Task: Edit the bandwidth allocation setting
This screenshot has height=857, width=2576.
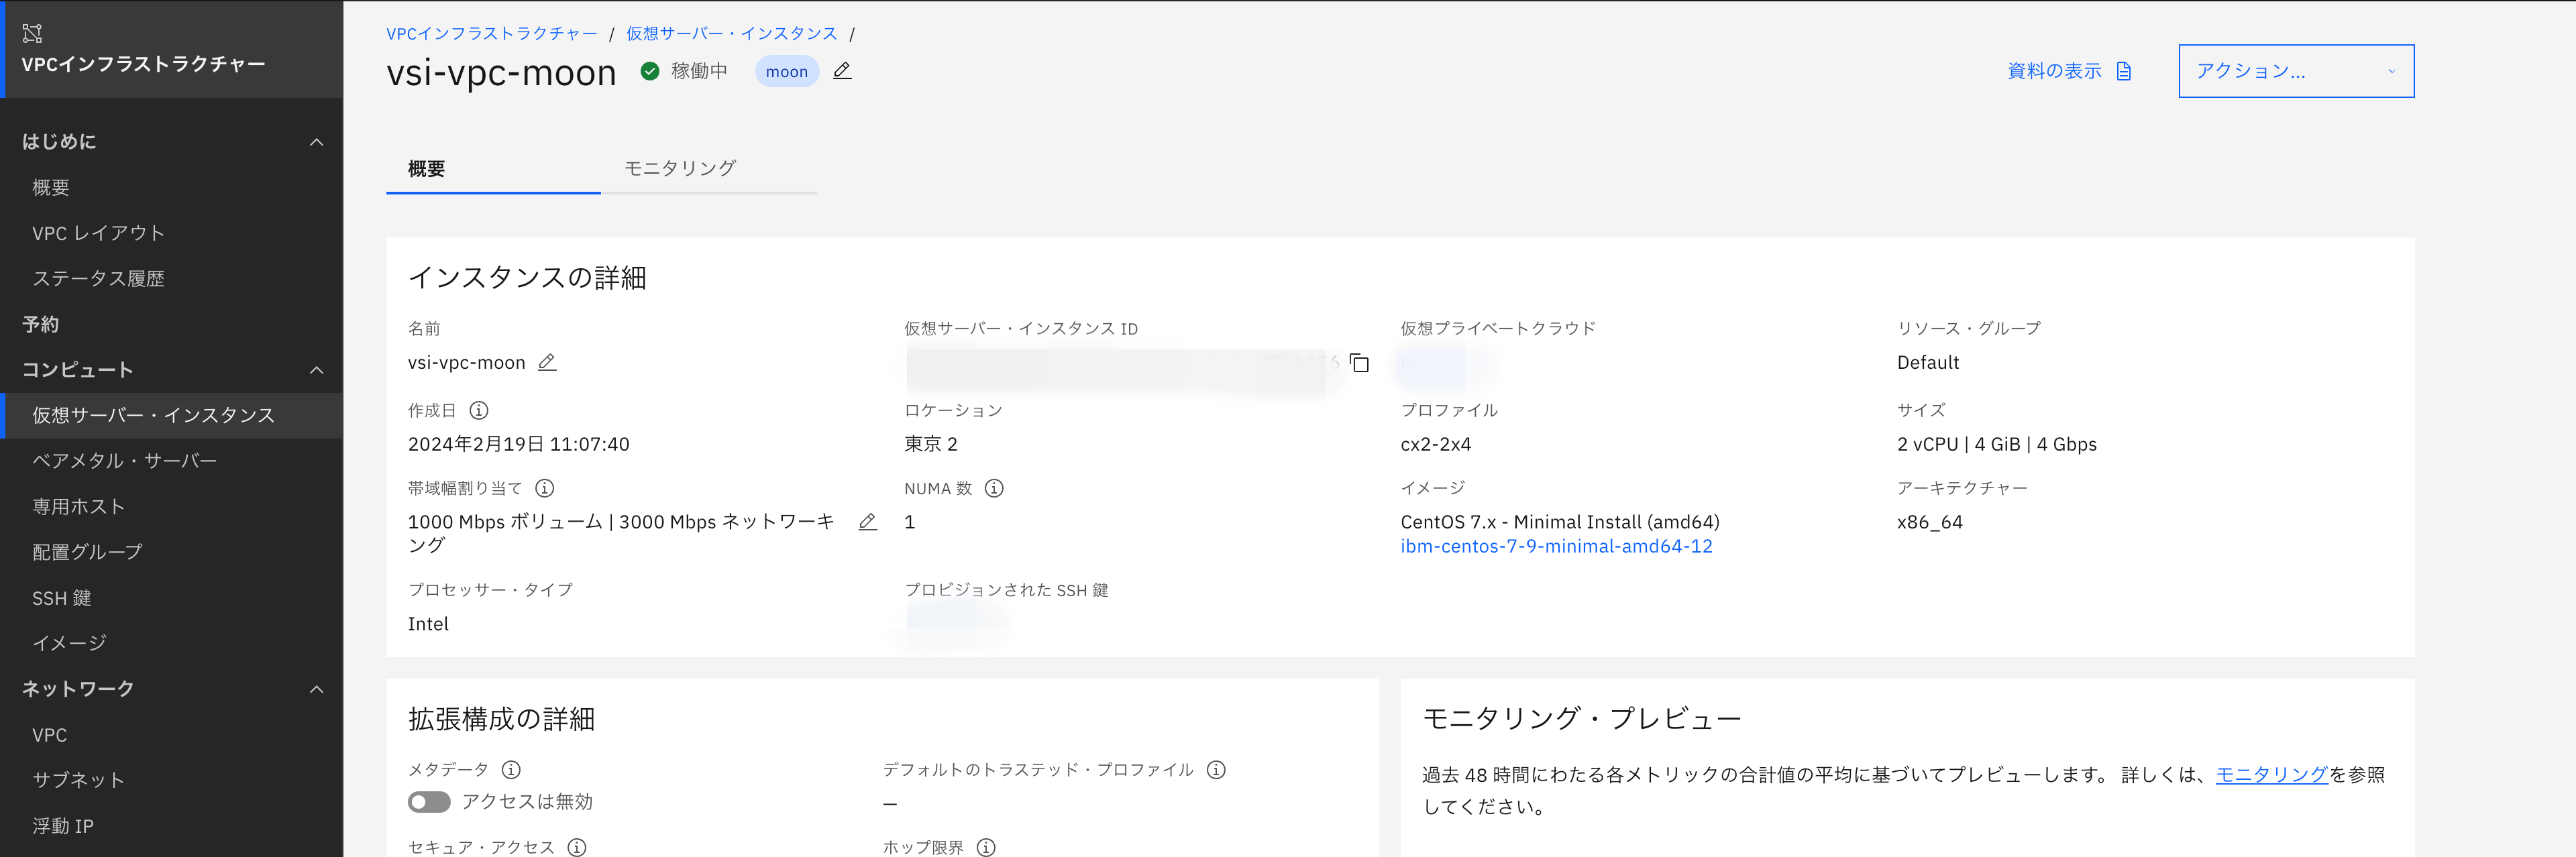Action: tap(866, 521)
